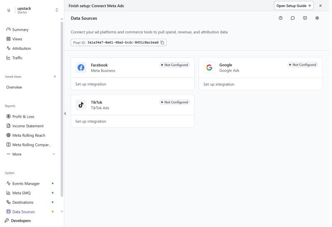Click the Meta Rolling Reach target icon
The width and height of the screenshot is (332, 227).
click(8, 135)
